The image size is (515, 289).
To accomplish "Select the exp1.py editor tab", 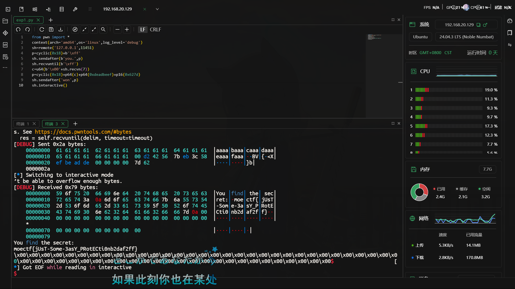I will tap(25, 20).
